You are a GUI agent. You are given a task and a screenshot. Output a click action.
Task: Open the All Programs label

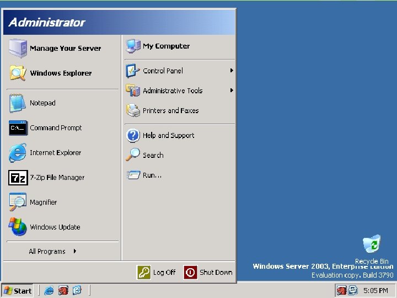(47, 252)
